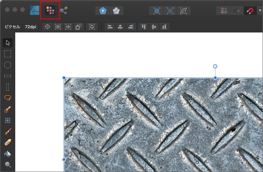Screen dimensions: 263x172
Task: Select the Erase Brush tool
Action: [8, 143]
